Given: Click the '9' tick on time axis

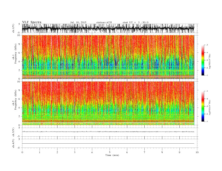Looking at the screenshot, I should pyautogui.click(x=179, y=152).
